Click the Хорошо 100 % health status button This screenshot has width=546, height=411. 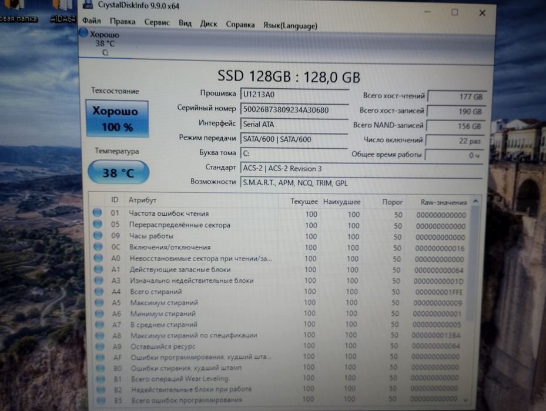click(117, 119)
